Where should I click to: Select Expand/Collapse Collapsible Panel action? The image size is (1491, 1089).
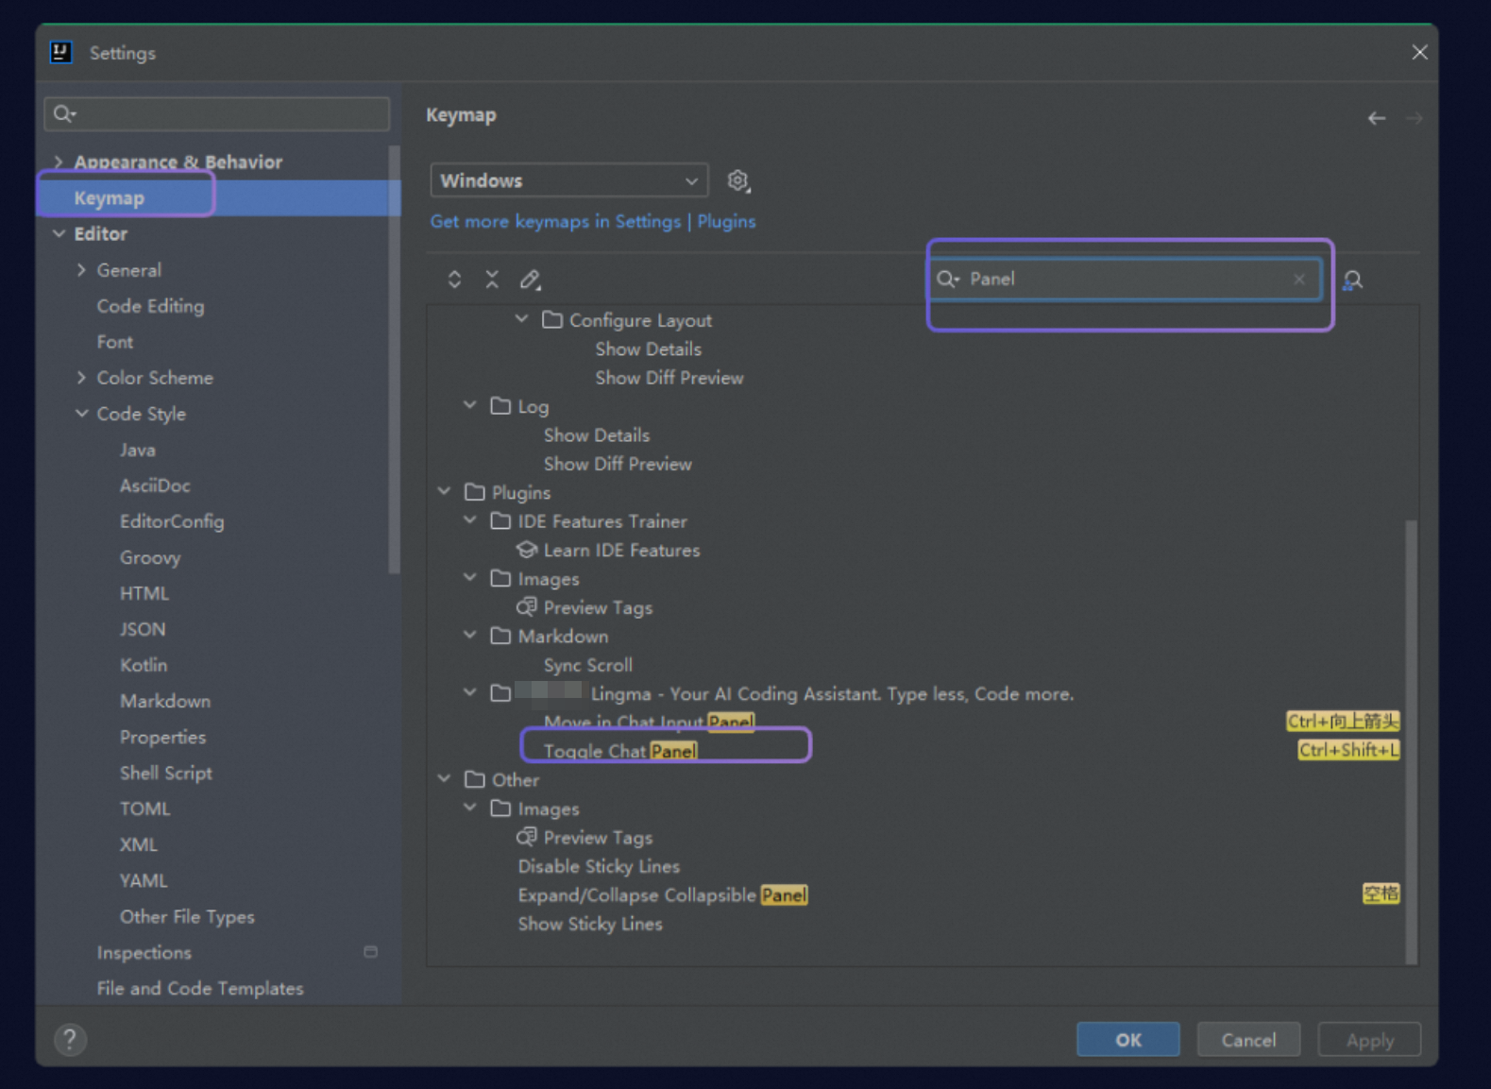[662, 894]
